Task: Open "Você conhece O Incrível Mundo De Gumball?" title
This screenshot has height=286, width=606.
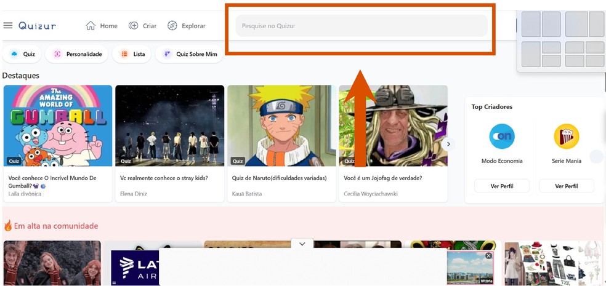Action: click(52, 182)
